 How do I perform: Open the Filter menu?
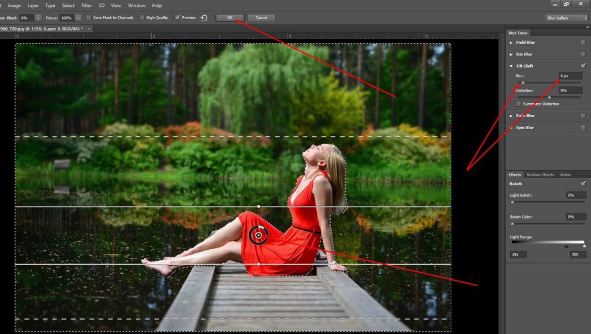[87, 5]
